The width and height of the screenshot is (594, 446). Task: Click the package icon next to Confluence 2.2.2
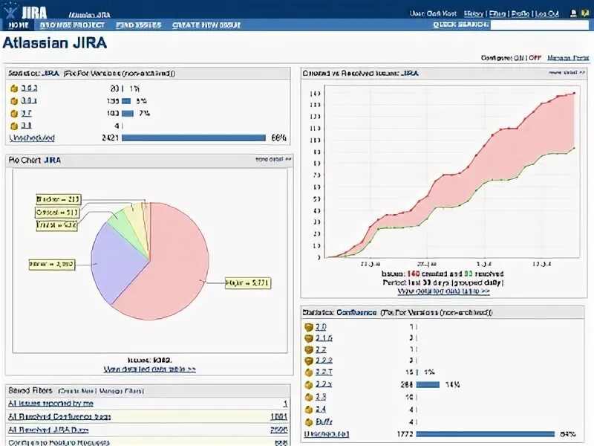[x=309, y=361]
